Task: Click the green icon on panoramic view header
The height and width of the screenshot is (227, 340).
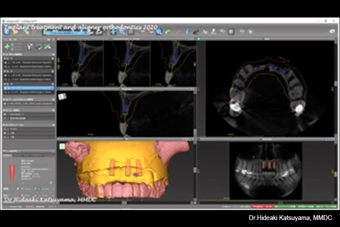Action: point(198,139)
